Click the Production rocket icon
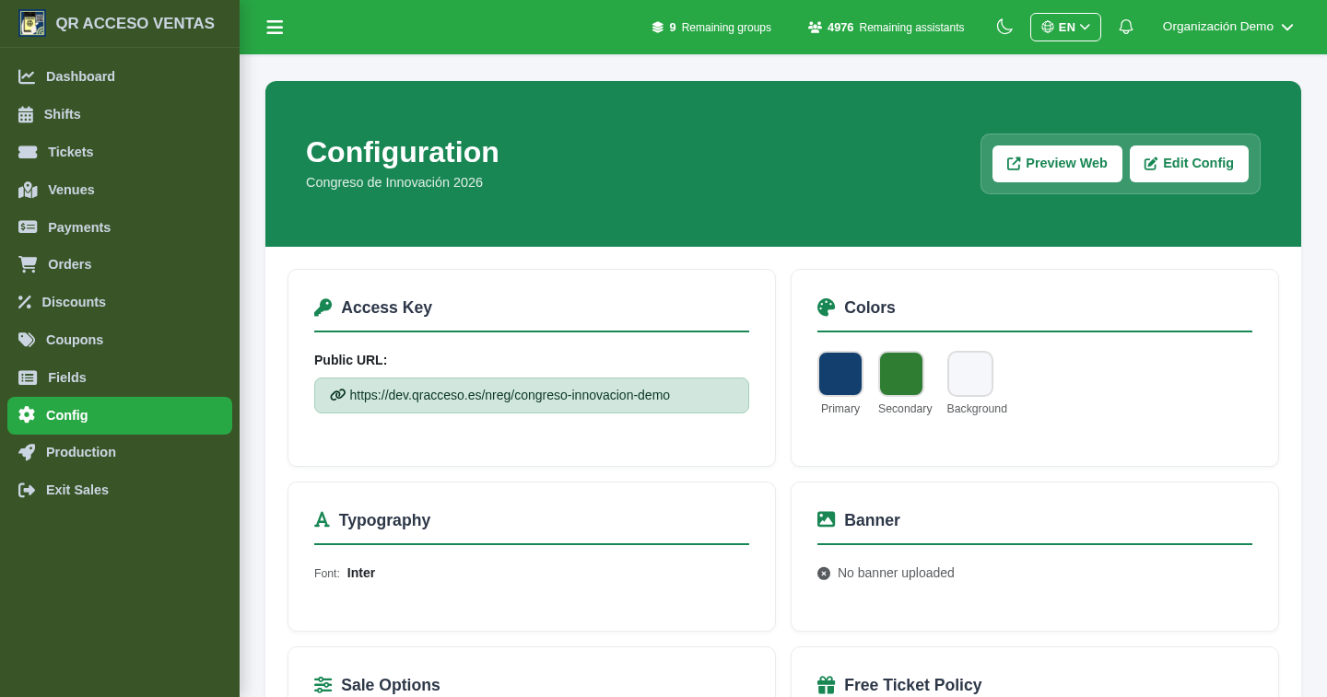The height and width of the screenshot is (697, 1327). [27, 452]
